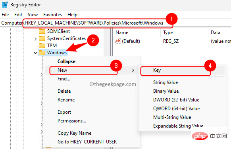Viewport: 231px width, 149px height.
Task: Click the SQMClient folder icon
Action: pos(42,31)
